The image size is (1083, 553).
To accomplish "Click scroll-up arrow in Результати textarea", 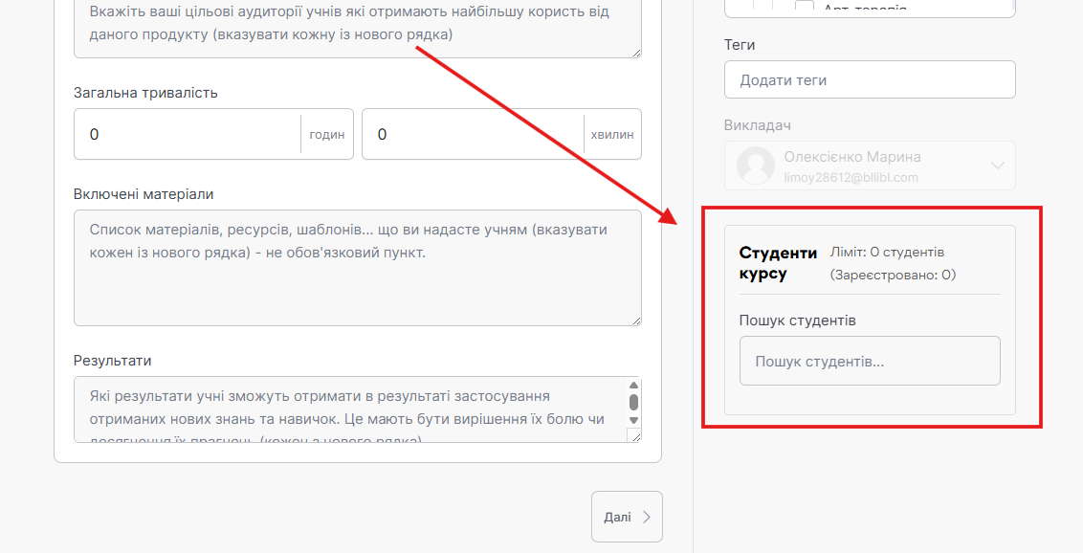I will pos(633,386).
